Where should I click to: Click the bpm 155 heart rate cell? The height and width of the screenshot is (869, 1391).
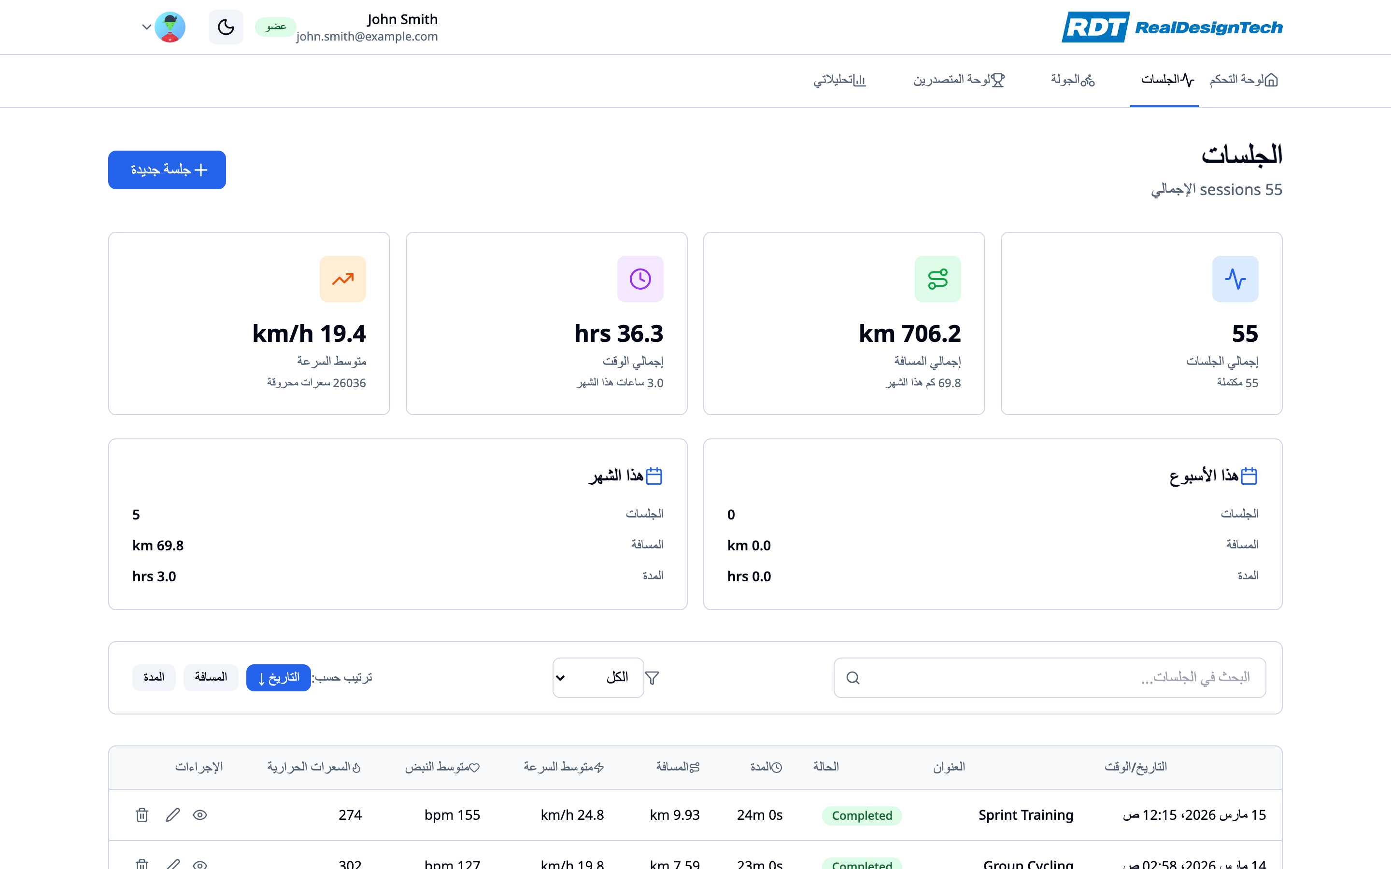point(453,815)
